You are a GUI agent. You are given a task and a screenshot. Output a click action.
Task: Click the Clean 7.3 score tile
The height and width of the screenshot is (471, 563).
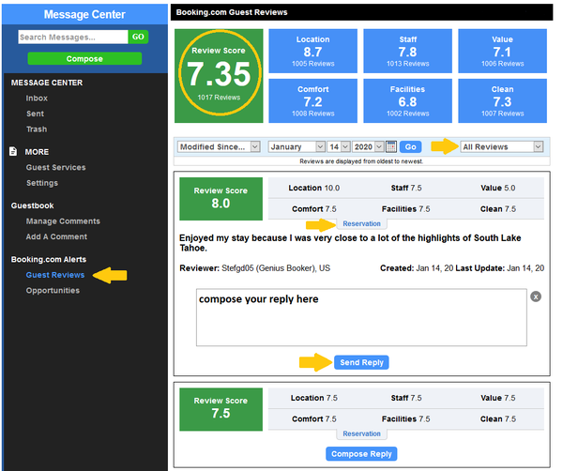(502, 101)
